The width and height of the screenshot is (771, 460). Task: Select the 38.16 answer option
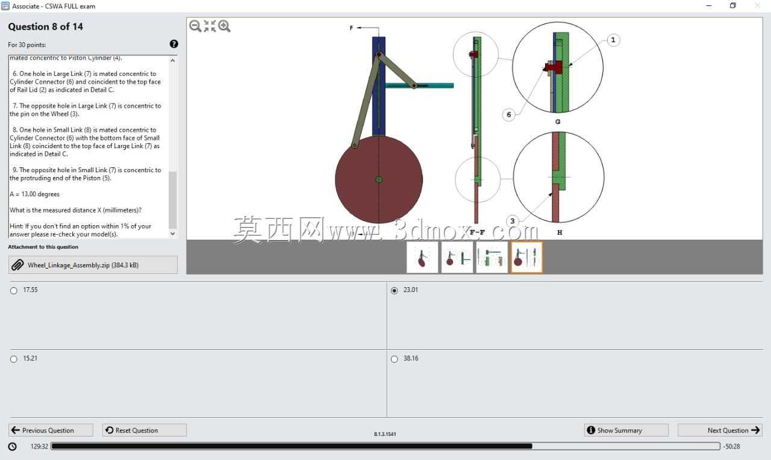[x=395, y=359]
